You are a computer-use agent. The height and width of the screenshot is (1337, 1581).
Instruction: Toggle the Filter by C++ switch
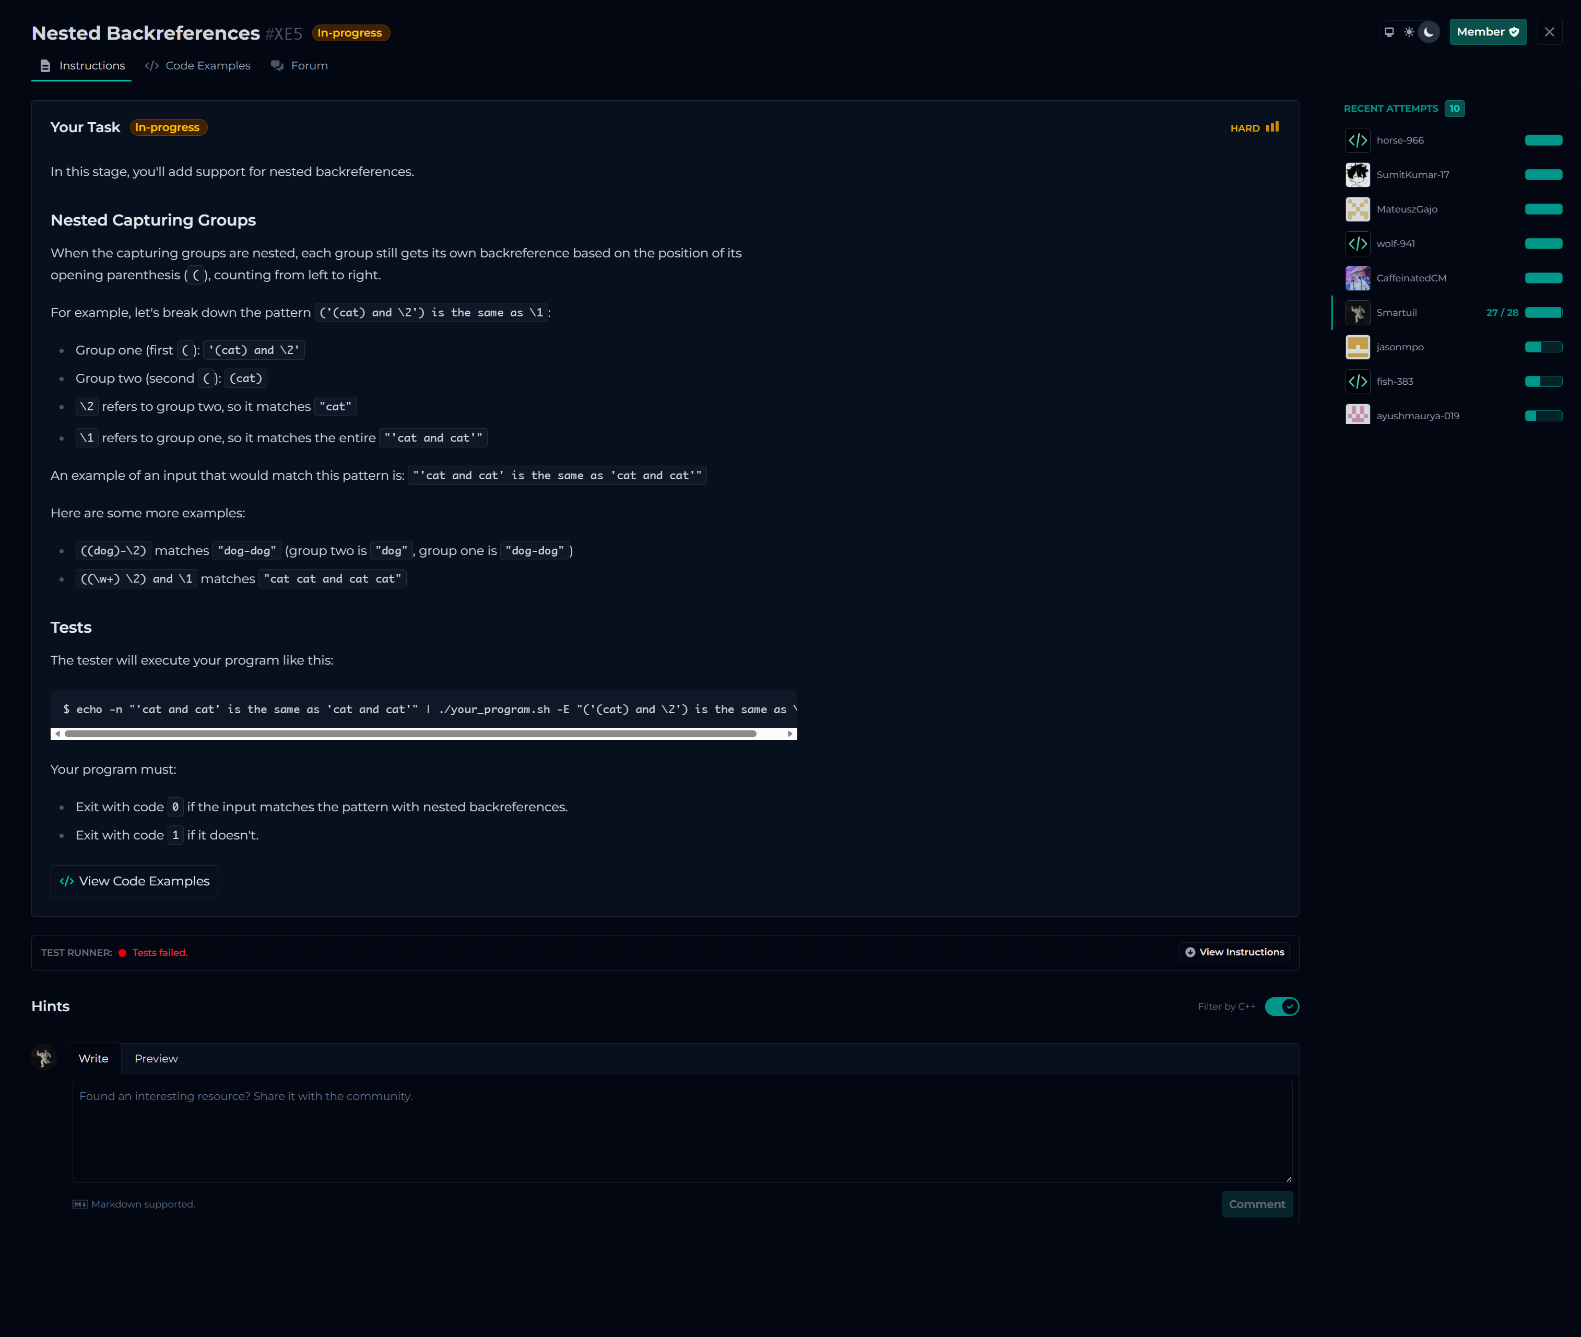coord(1282,1007)
